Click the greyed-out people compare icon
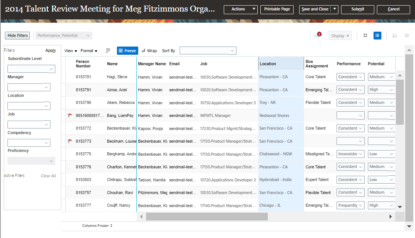 tap(407, 35)
